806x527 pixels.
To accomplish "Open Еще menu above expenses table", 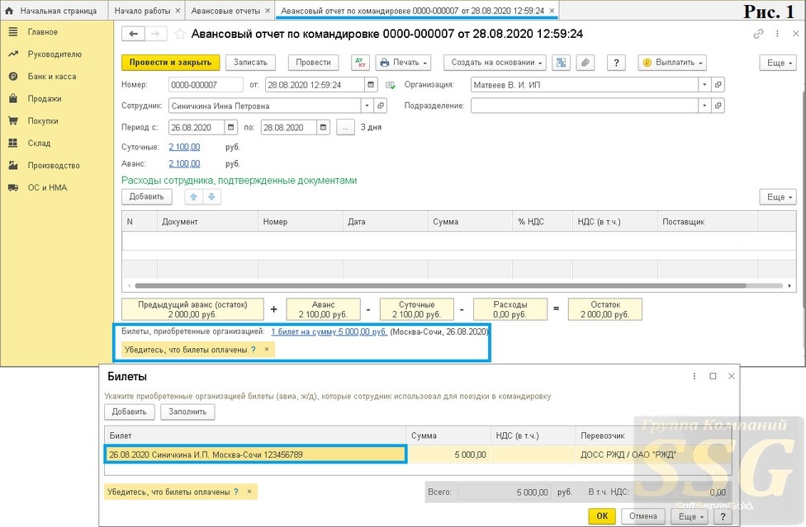I will [778, 197].
